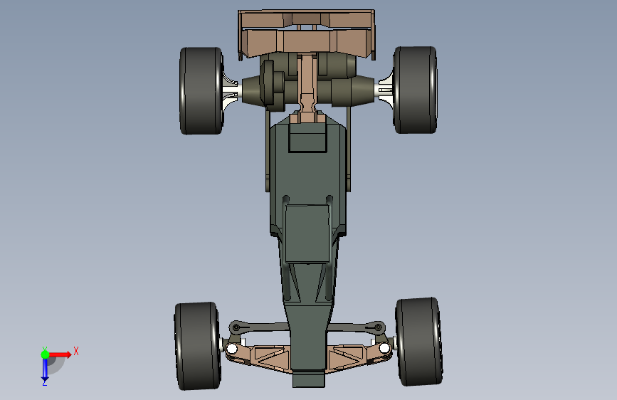Viewport: 617px width, 400px height.
Task: Select the thin side rod along the chassis right edge
Action: [349, 149]
